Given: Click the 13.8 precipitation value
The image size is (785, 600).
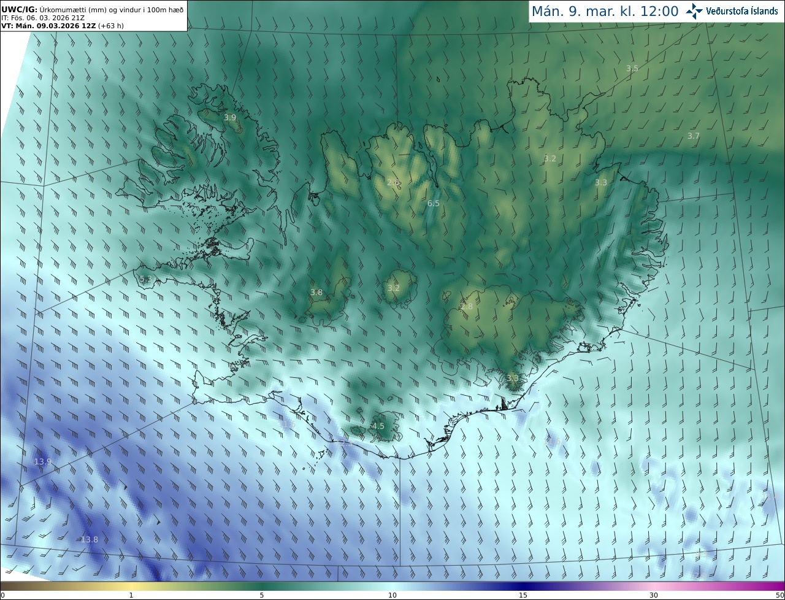Looking at the screenshot, I should [x=90, y=540].
